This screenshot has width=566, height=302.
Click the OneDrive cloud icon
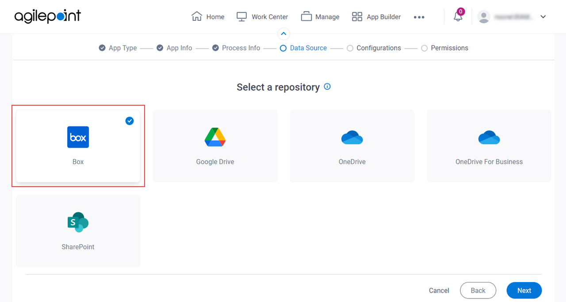(352, 138)
